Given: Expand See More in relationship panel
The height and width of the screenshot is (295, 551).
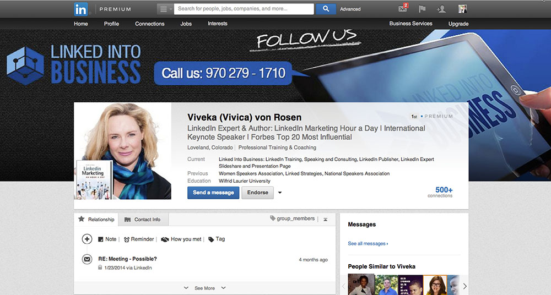Looking at the screenshot, I should pyautogui.click(x=204, y=288).
